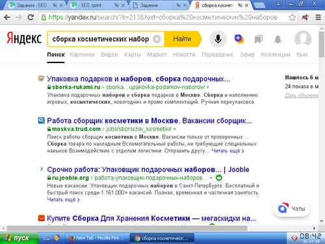Open the Chrome hamburger menu
Screen dimensions: 325x244
click(x=318, y=17)
